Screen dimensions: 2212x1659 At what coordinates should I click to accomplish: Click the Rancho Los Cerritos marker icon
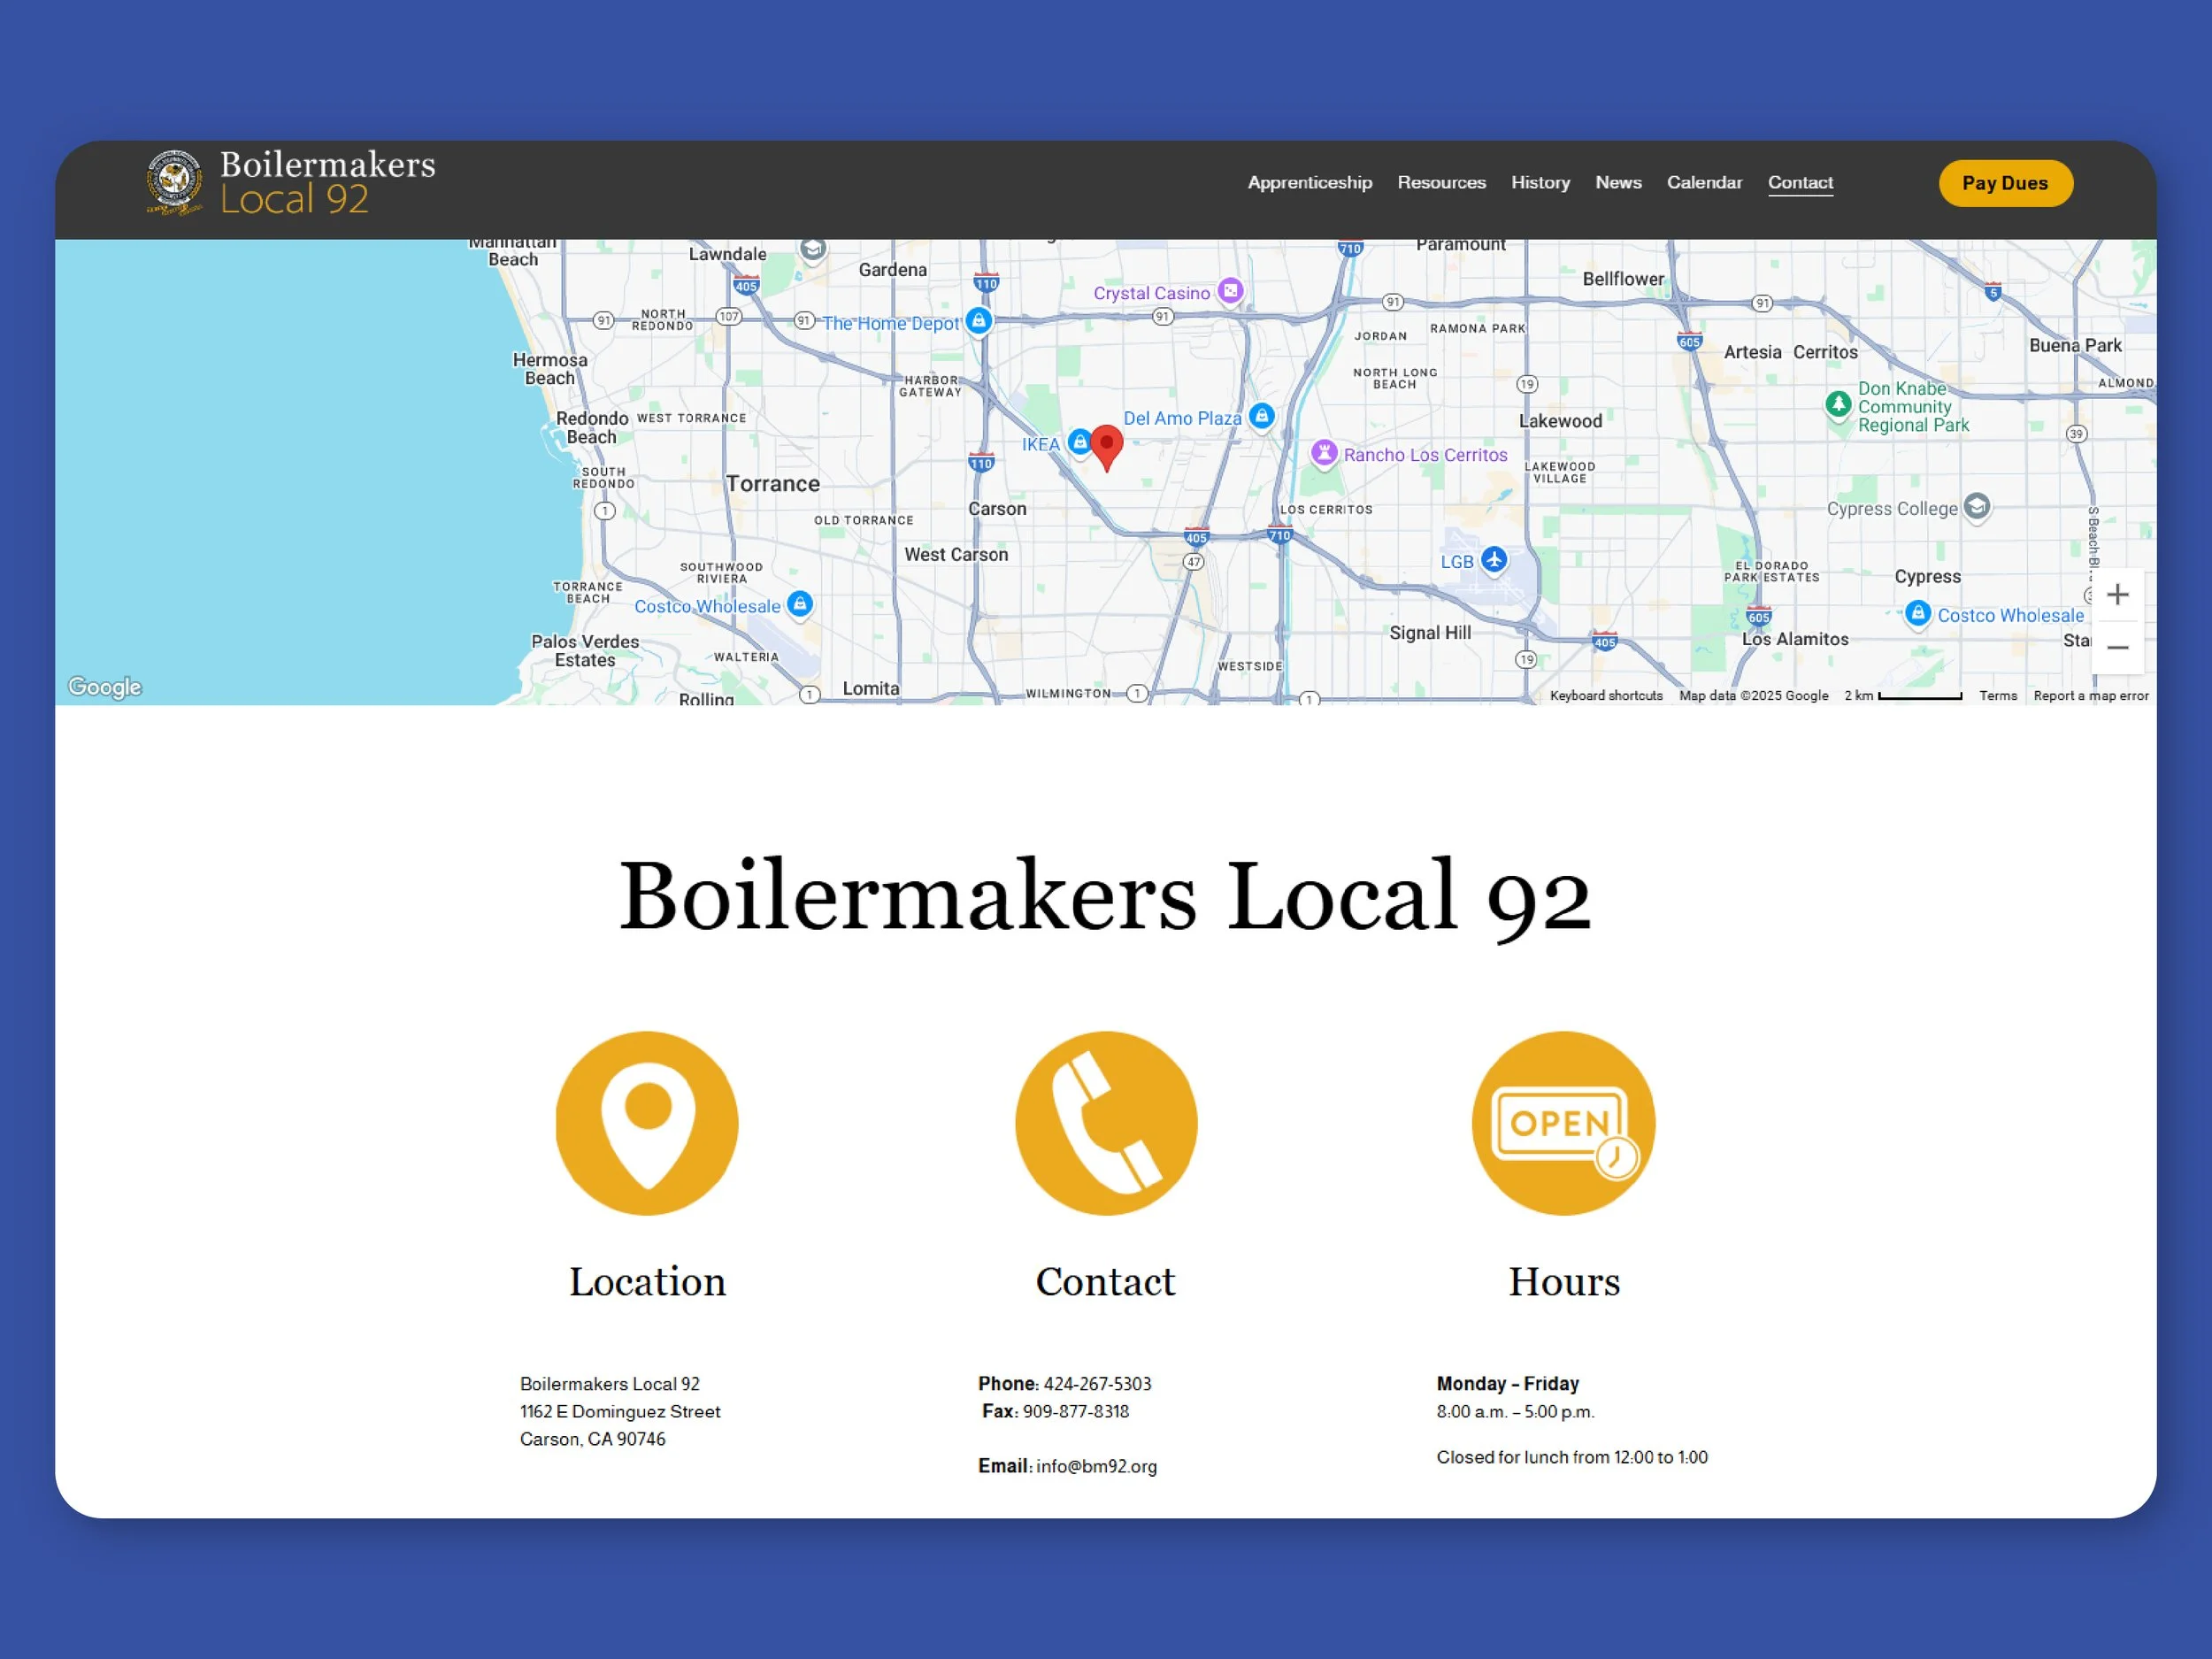click(x=1324, y=453)
